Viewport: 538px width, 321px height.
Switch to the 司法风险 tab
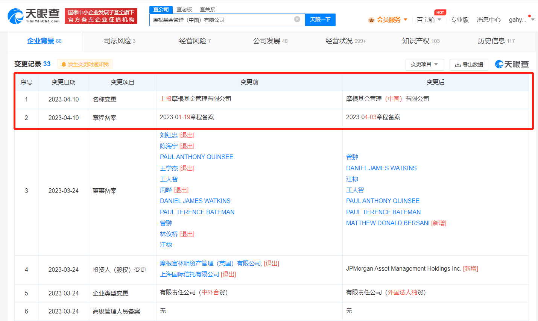tap(120, 41)
